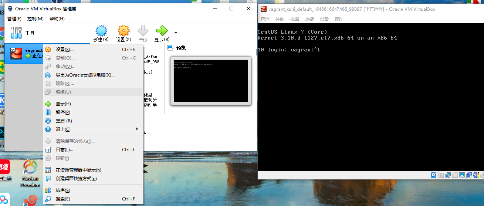Select the Tools (工具) entry in the manager
This screenshot has height=206, width=484.
(x=47, y=33)
